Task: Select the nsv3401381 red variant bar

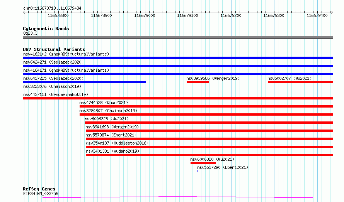Action: point(210,155)
